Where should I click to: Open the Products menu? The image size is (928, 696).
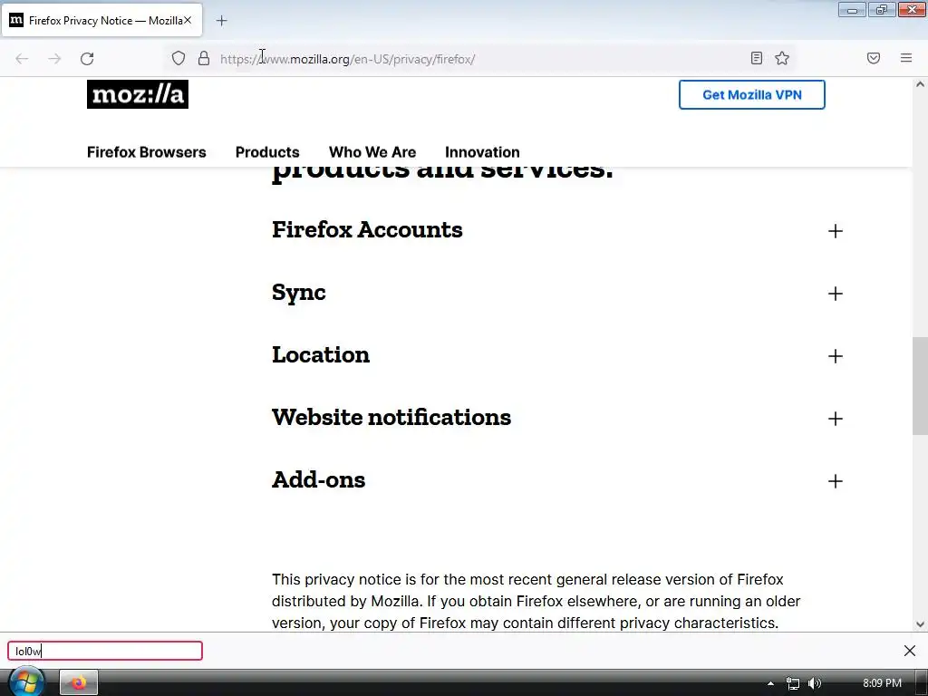267,152
